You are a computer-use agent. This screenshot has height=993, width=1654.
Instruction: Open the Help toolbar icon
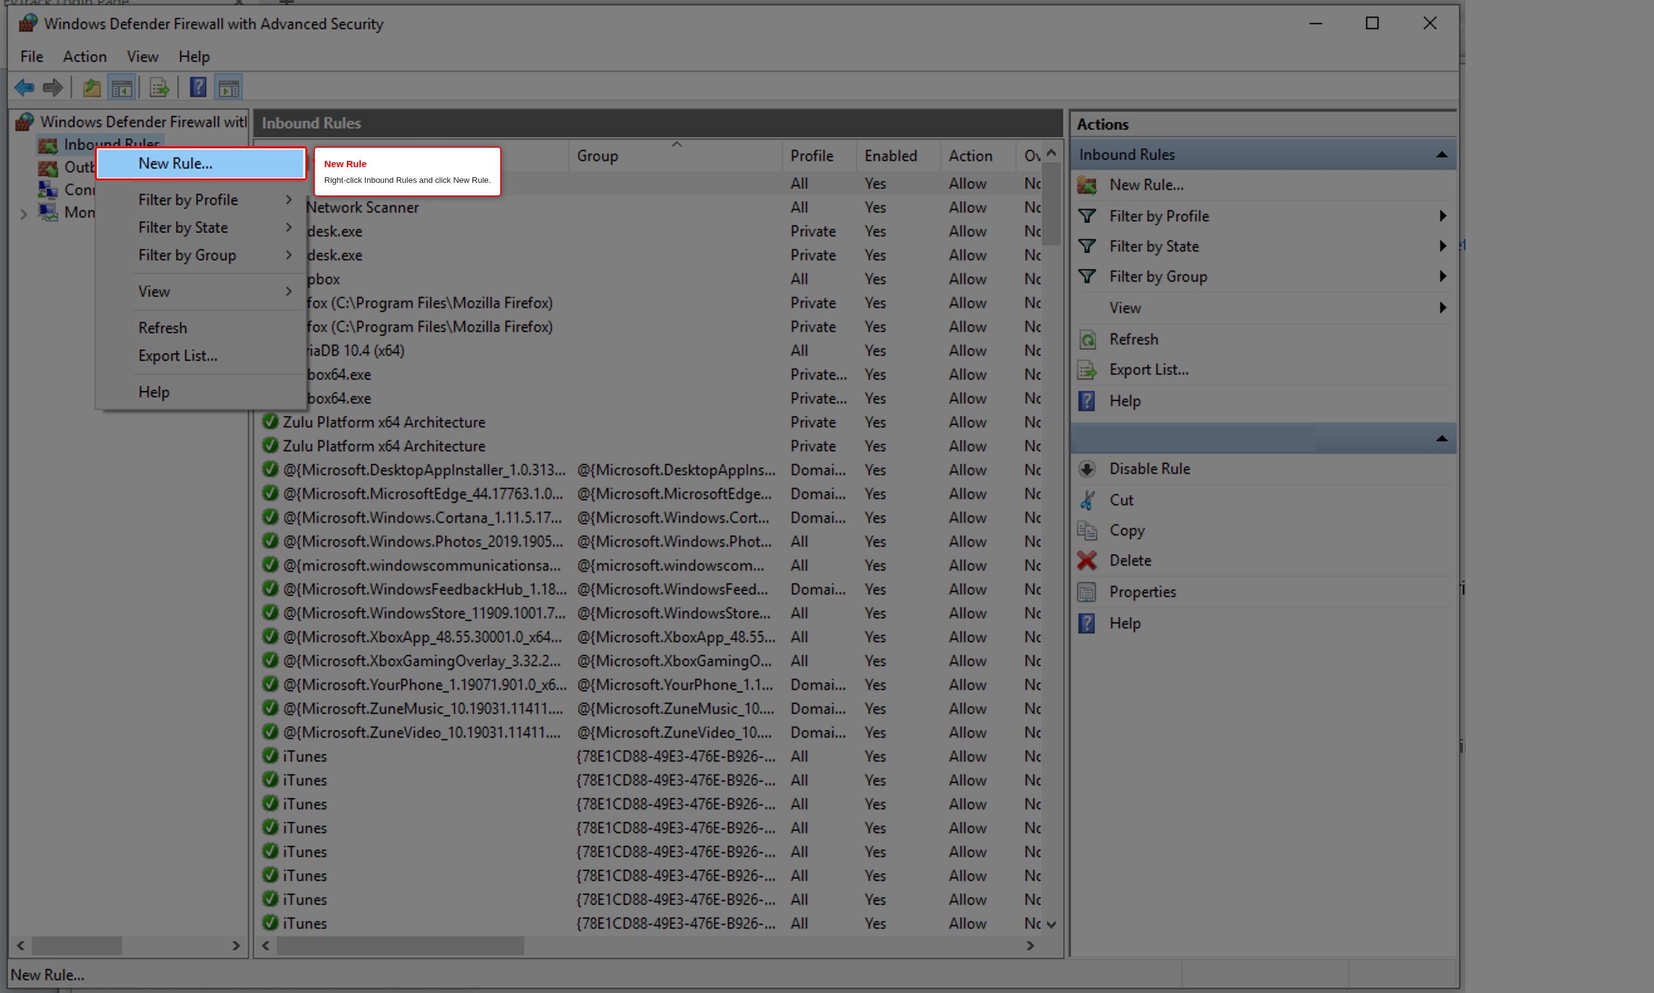point(198,87)
